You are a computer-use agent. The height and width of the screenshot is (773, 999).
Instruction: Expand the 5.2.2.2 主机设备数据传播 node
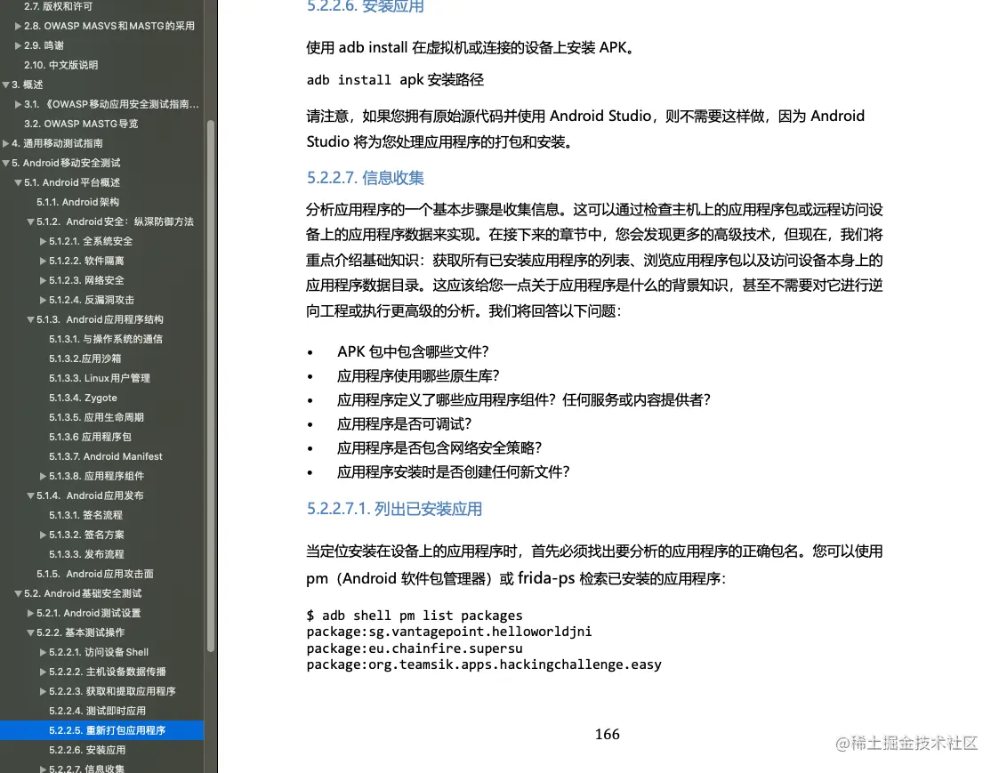click(x=43, y=672)
